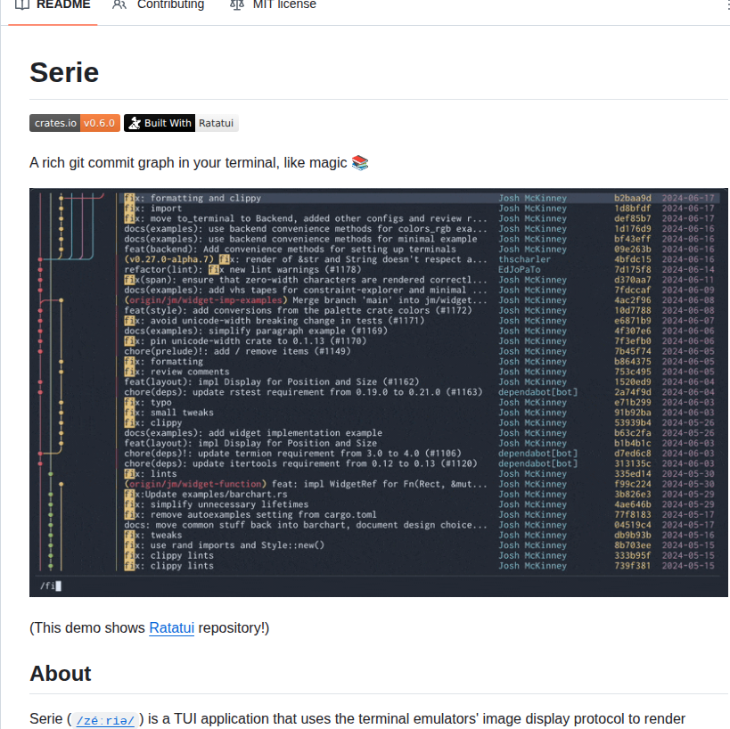Follow the Ratatui link below the demo

click(x=171, y=627)
